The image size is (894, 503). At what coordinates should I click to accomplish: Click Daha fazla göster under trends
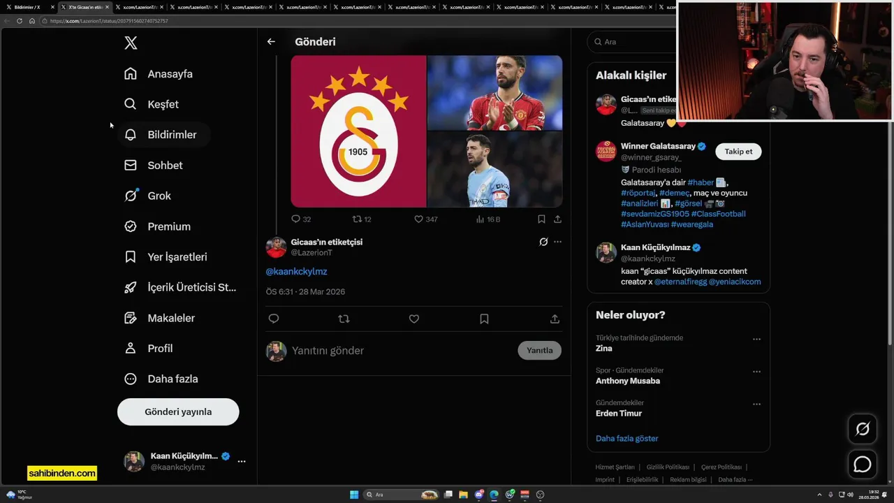[x=627, y=438]
